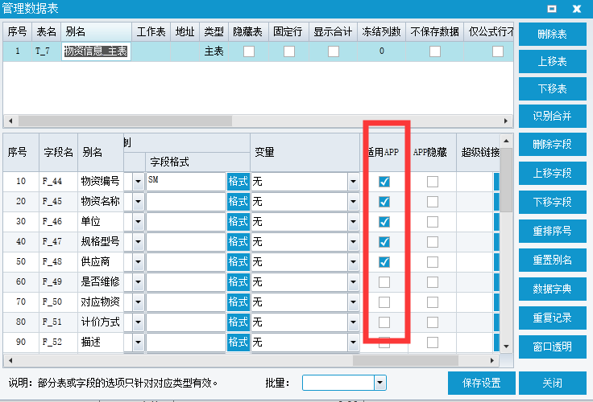Viewport: 593px width, 402px height.
Task: Open left dropdown arrow in 规格型号 row
Action: click(x=138, y=242)
